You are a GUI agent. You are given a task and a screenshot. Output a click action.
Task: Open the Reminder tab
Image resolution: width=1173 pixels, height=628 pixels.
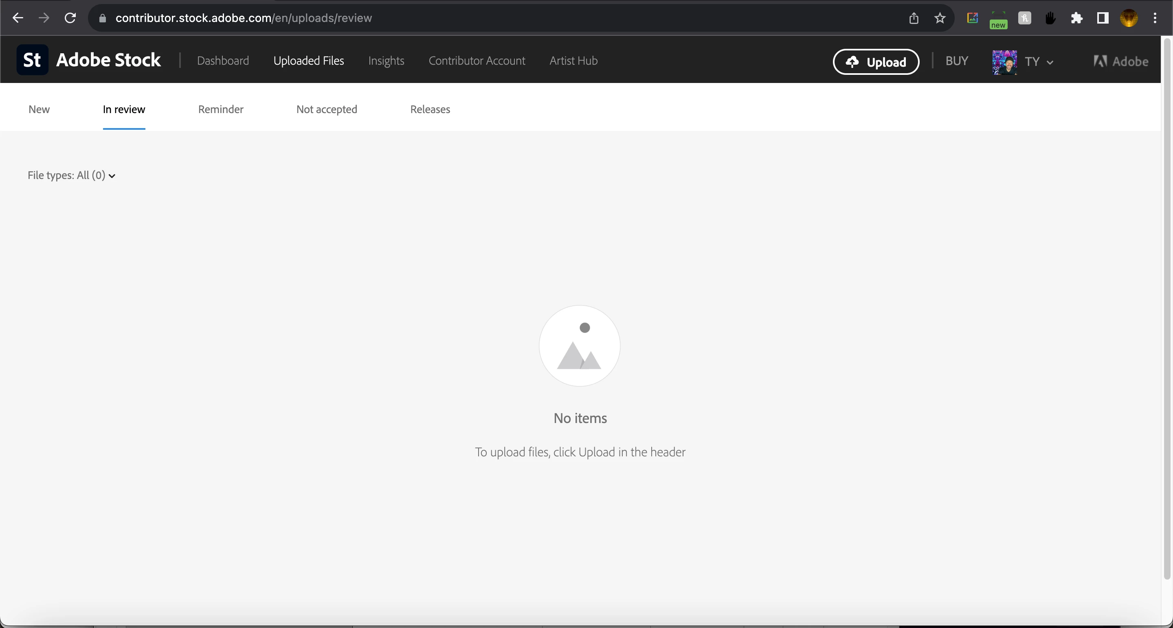point(220,109)
